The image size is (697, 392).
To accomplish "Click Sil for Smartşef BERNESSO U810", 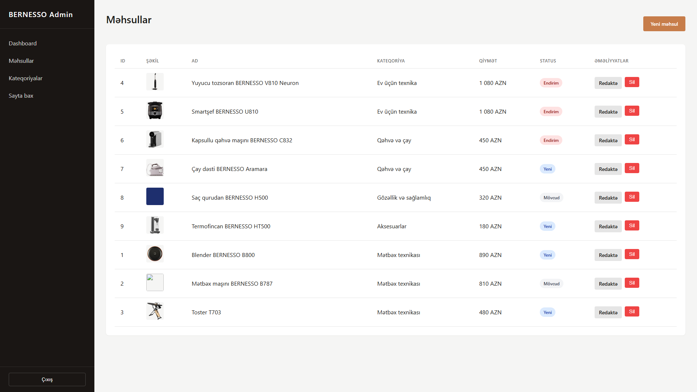I will click(632, 111).
